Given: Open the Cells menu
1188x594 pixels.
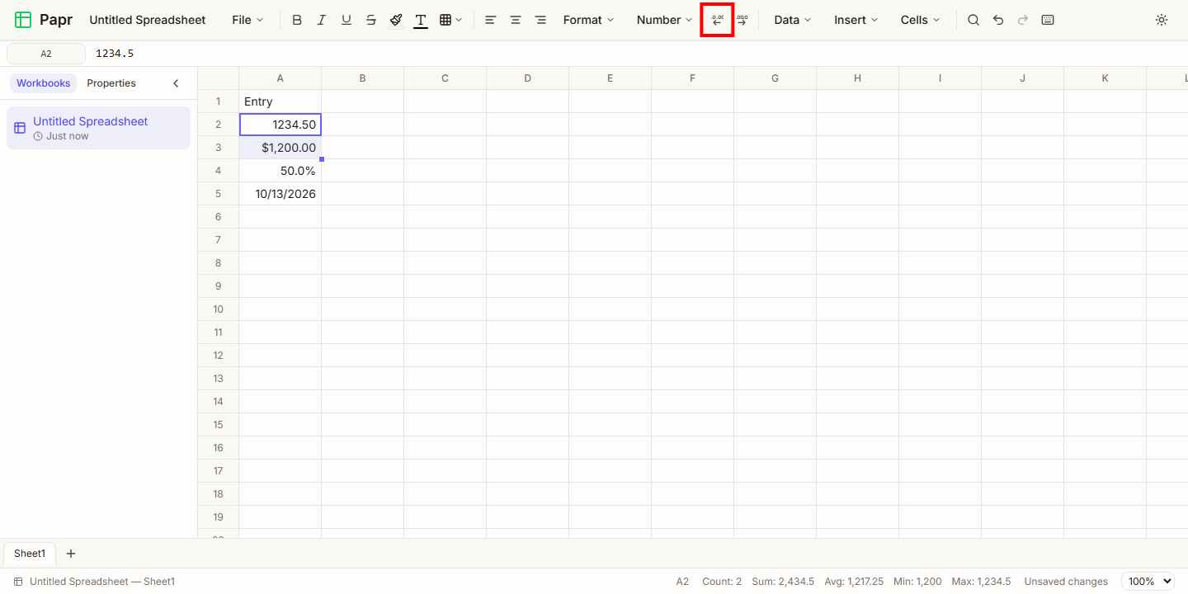Looking at the screenshot, I should click(x=920, y=20).
